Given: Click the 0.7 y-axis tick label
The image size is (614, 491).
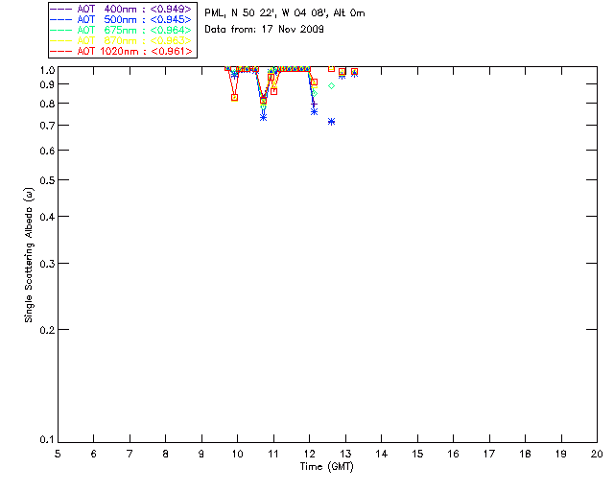Looking at the screenshot, I should pos(47,126).
